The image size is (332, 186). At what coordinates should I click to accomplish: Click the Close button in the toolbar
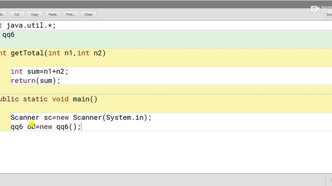click(x=88, y=14)
